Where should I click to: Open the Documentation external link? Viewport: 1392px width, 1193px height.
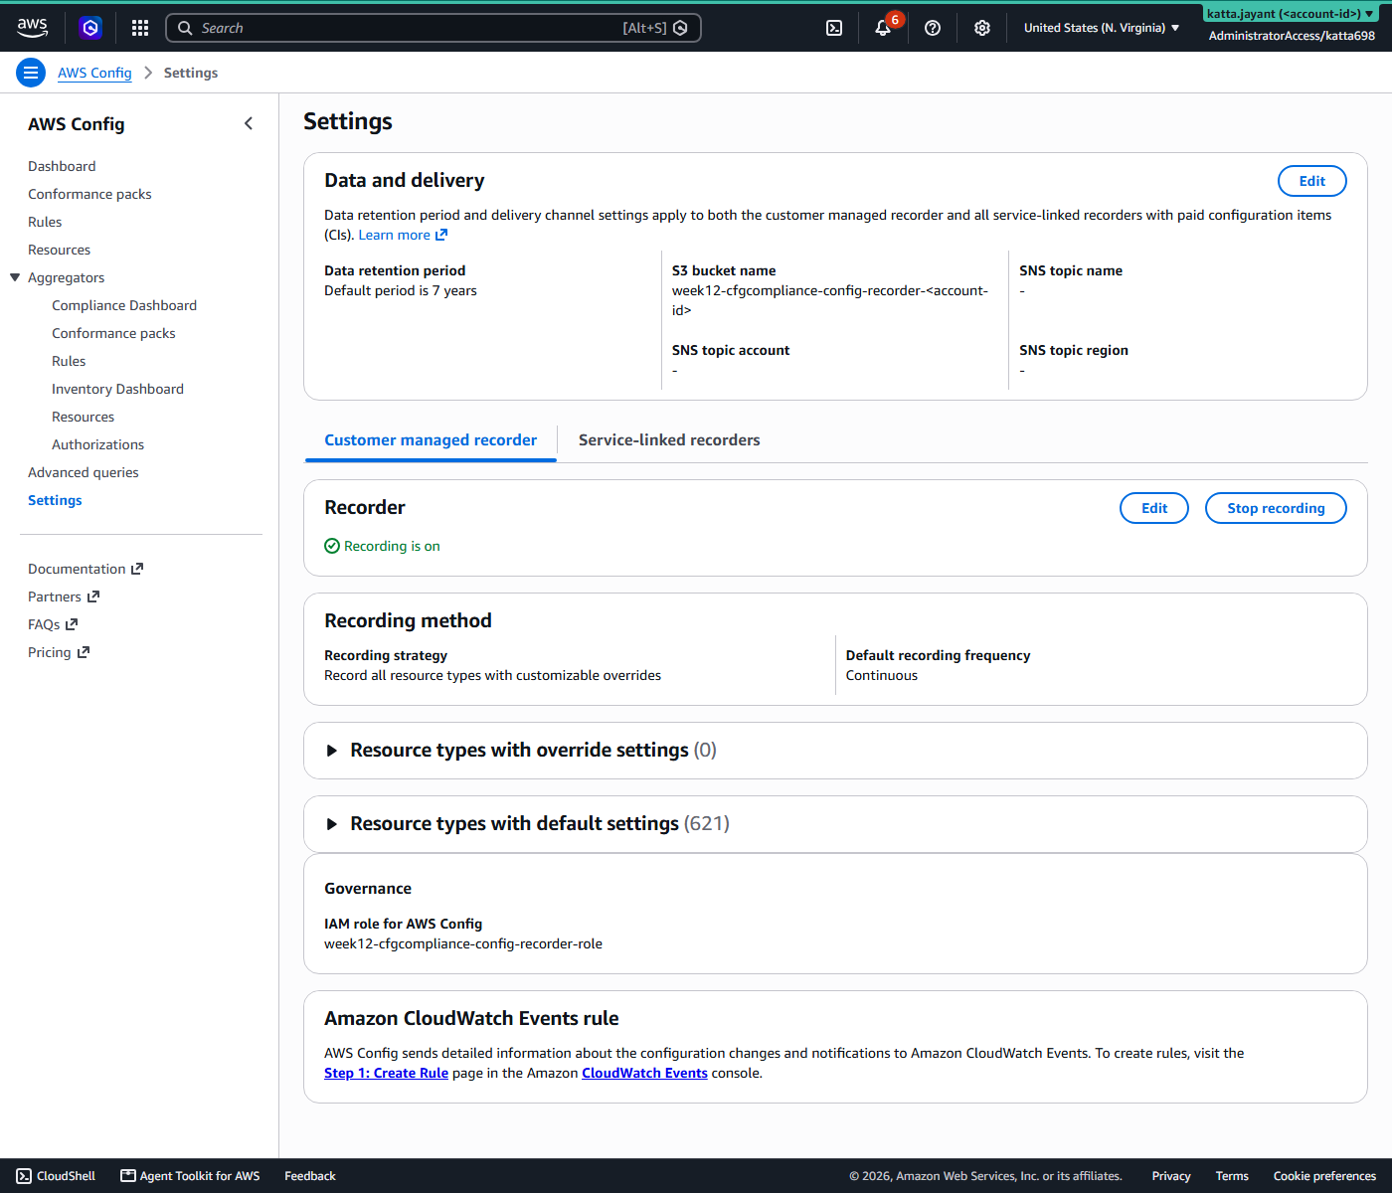tap(86, 569)
